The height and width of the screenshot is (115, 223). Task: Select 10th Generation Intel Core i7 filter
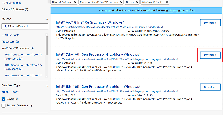pos(23,75)
